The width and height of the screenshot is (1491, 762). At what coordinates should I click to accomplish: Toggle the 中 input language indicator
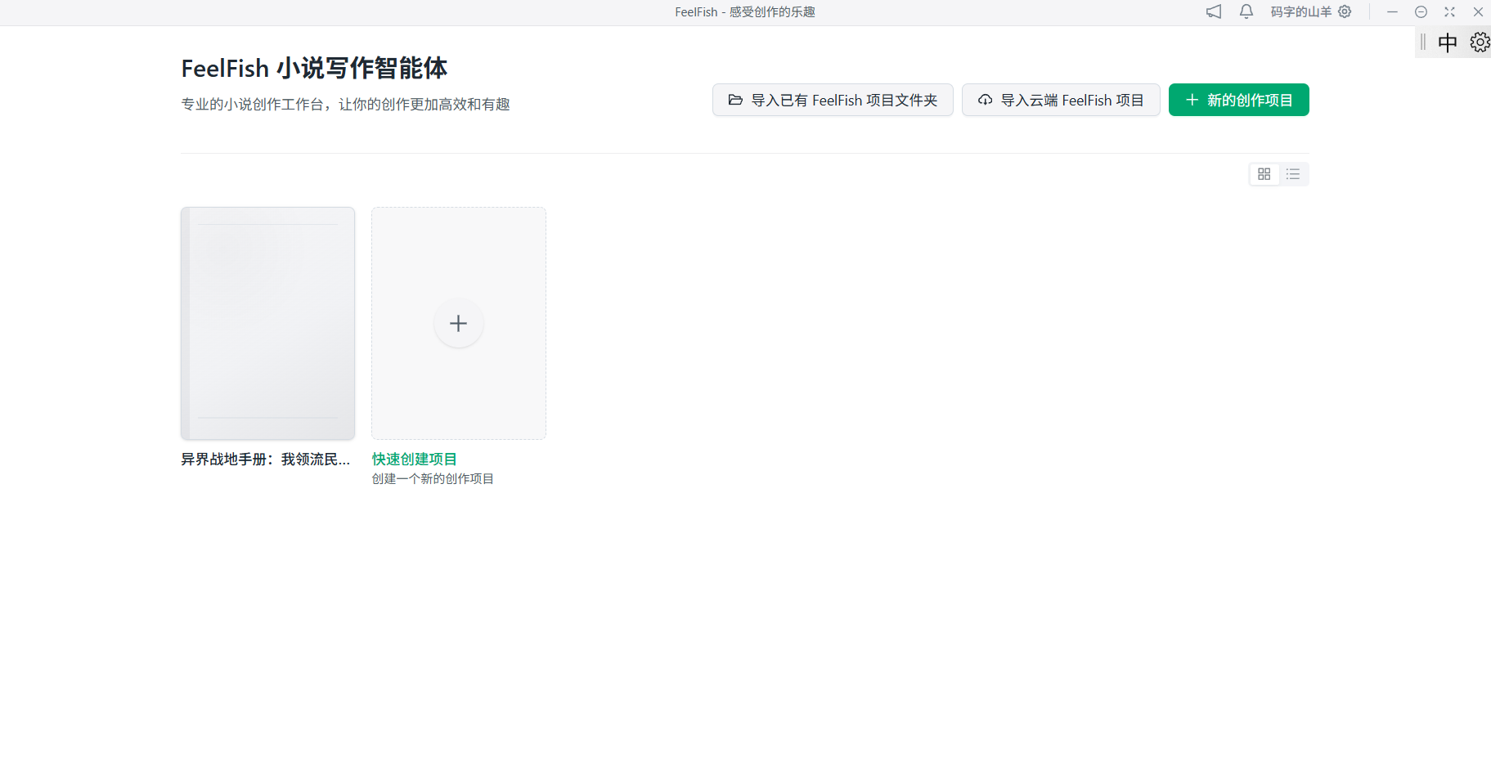1448,43
